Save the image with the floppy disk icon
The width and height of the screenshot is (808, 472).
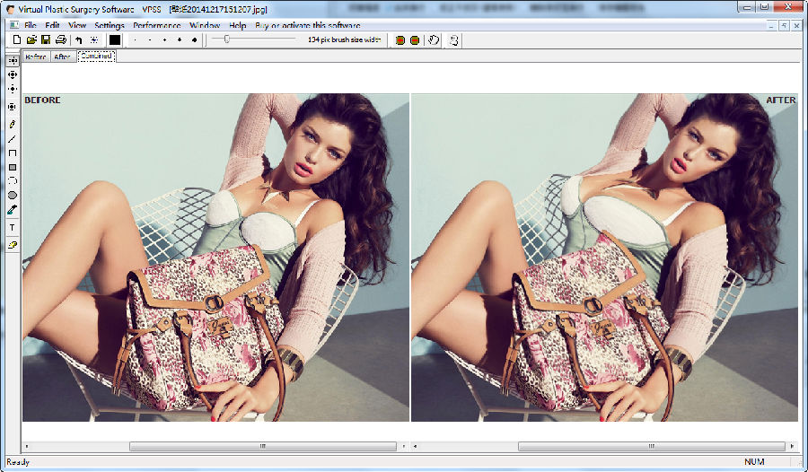46,39
